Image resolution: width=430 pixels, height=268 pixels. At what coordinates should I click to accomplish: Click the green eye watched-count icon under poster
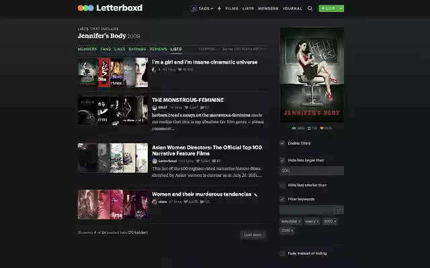coord(294,128)
